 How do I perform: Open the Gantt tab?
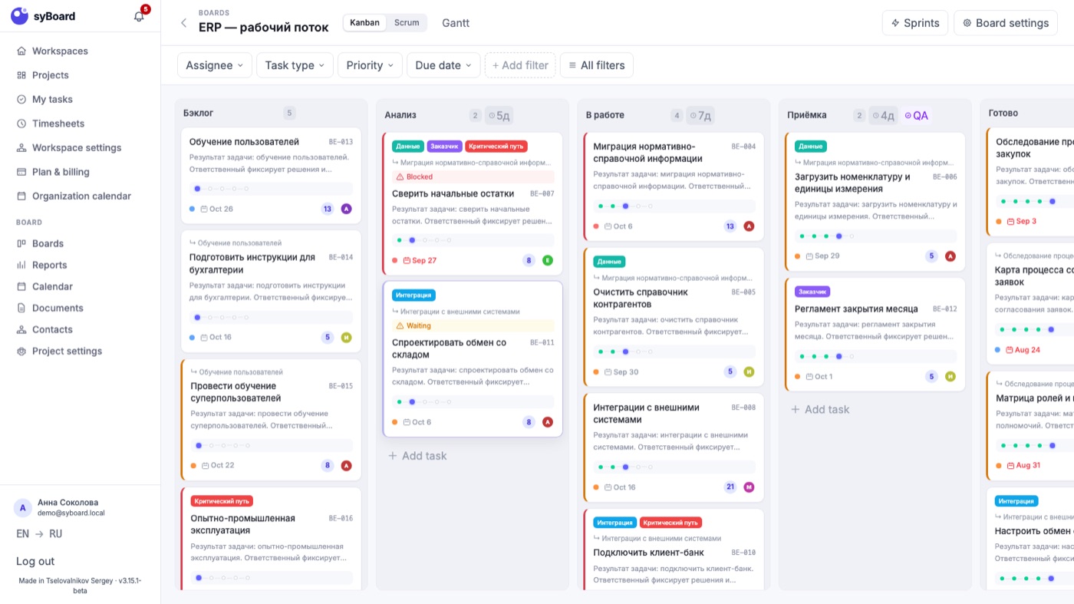[x=456, y=23]
